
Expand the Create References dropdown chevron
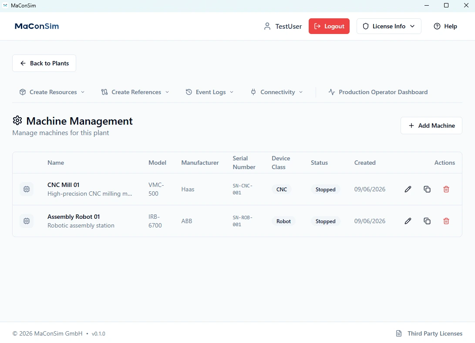167,92
